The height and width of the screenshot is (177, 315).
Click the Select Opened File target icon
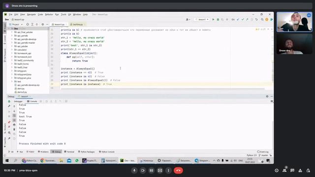click(28, 24)
